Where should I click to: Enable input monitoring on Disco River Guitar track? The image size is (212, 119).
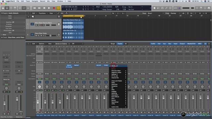coord(43,36)
